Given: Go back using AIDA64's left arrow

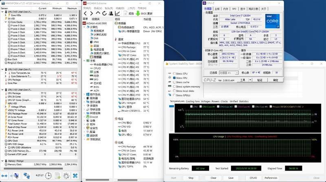Looking at the screenshot, I should pyautogui.click(x=85, y=13).
